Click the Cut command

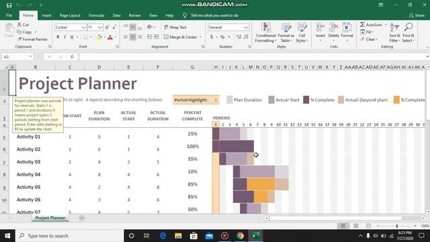point(23,25)
